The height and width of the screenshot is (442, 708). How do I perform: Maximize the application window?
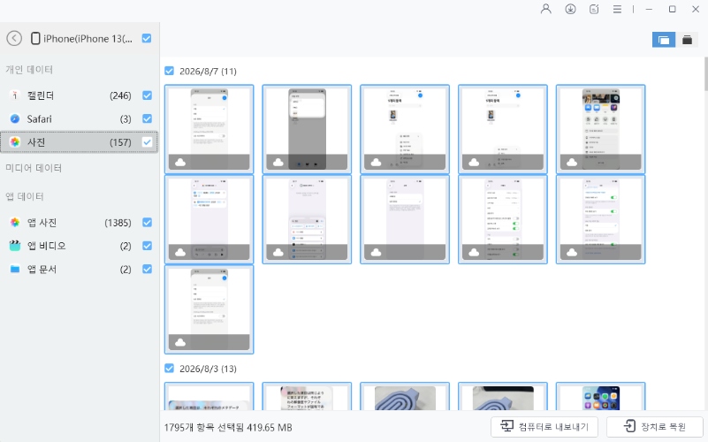coord(673,9)
